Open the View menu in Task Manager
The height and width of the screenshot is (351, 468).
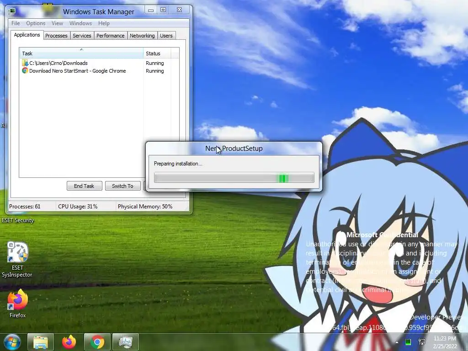pos(57,23)
